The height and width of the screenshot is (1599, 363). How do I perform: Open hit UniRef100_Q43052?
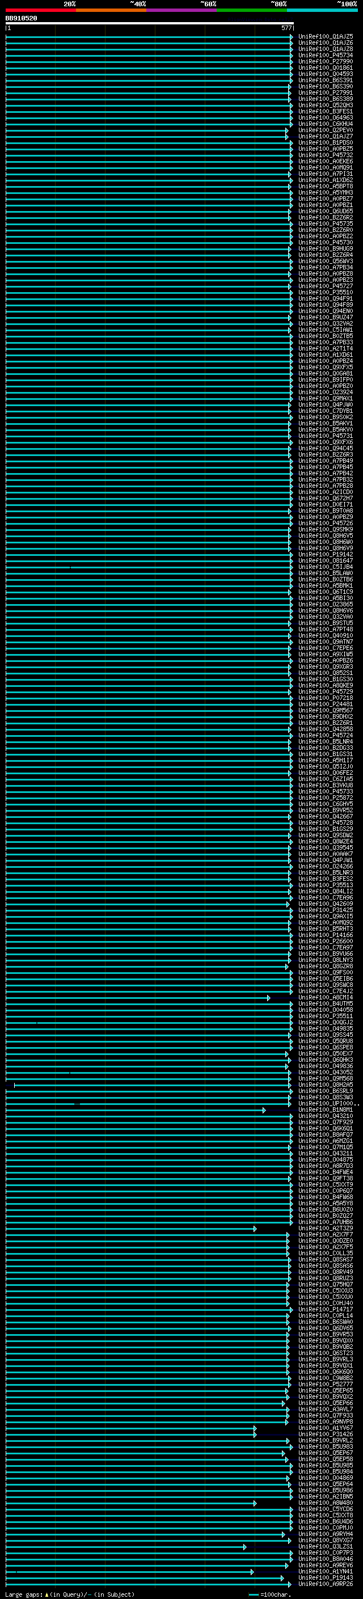326,1072
